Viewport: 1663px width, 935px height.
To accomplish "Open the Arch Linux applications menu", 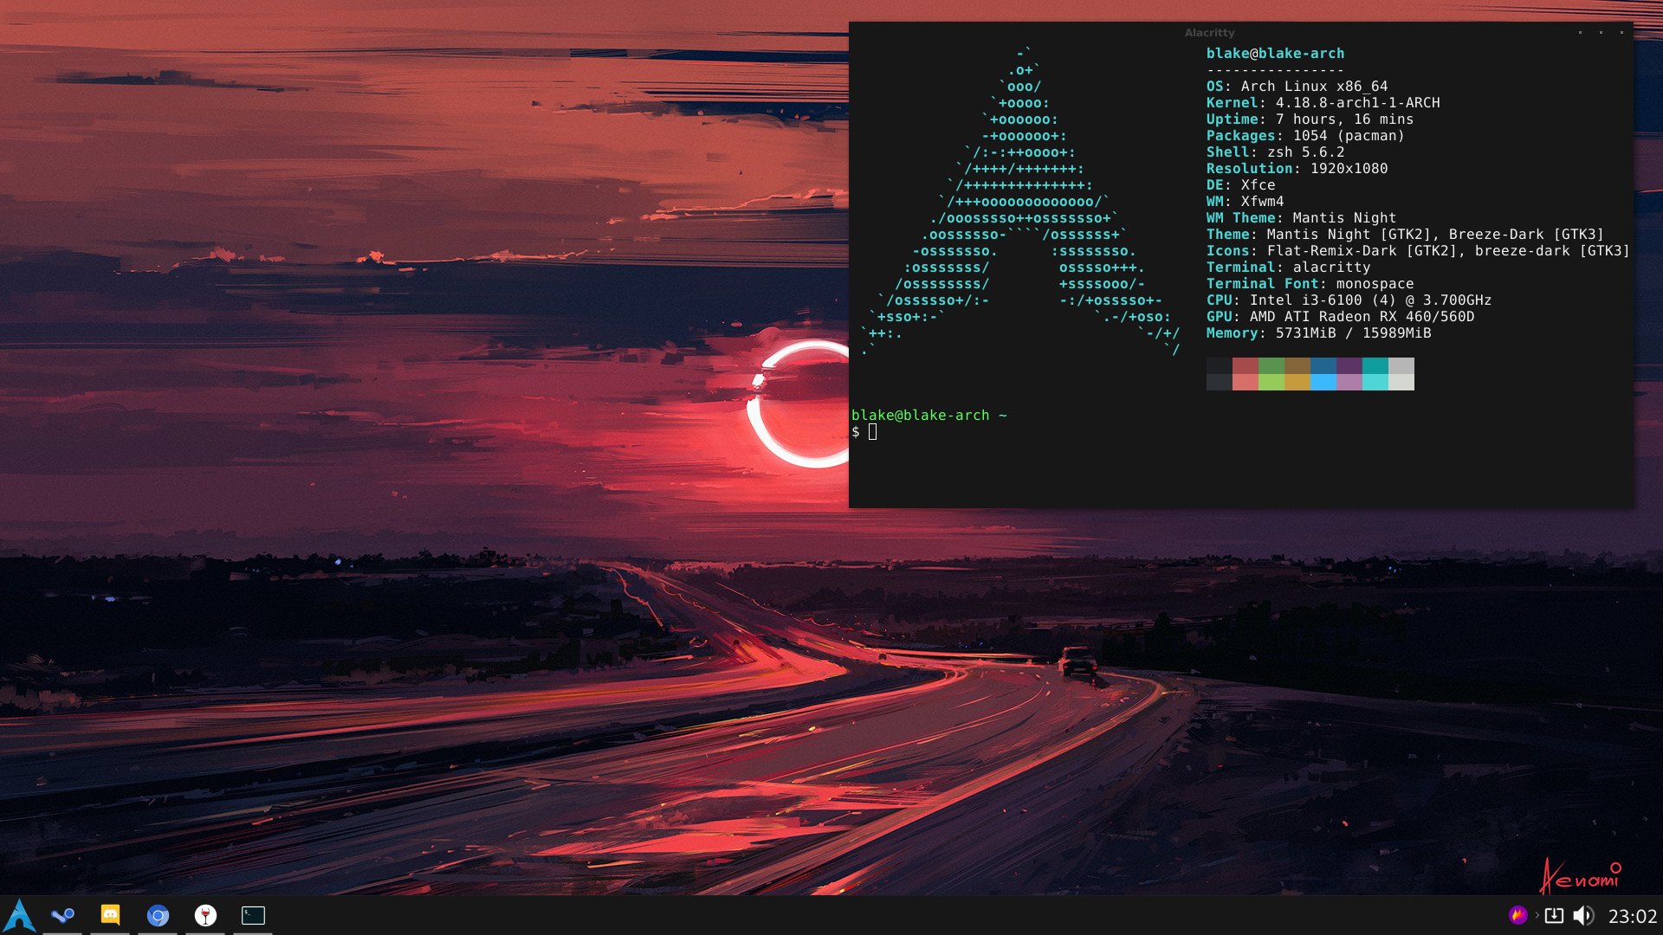I will pos(19,915).
